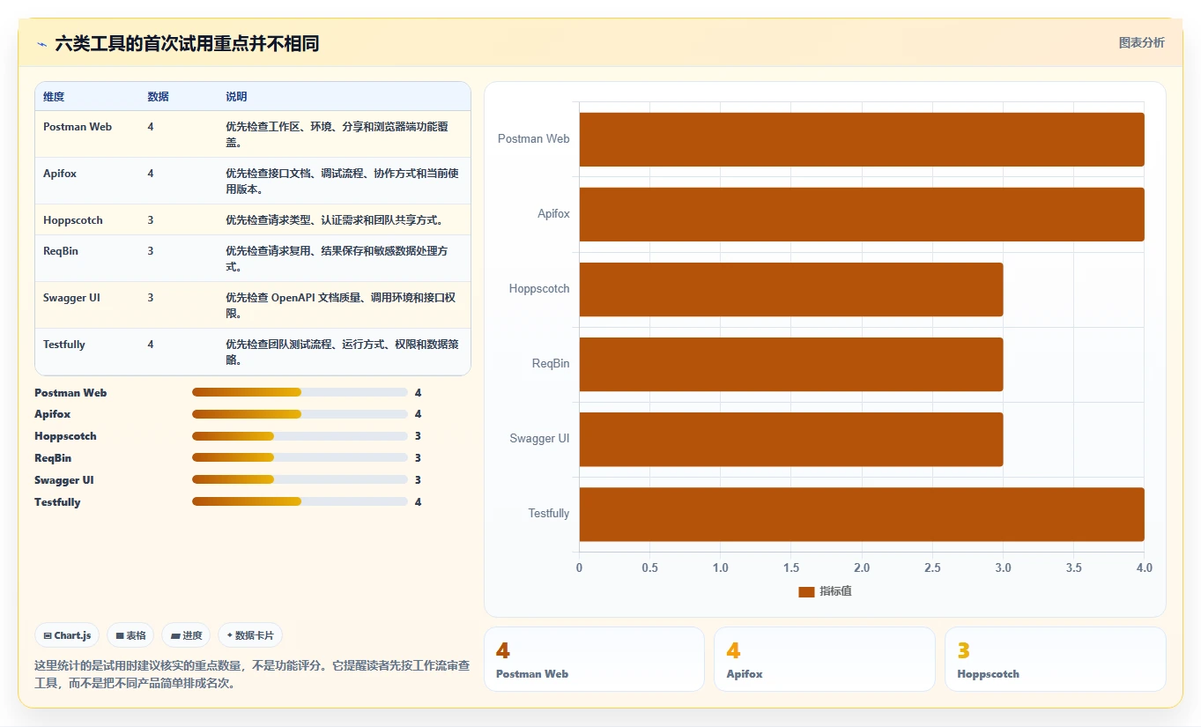
Task: Click the Hoppscotch bar in the chart
Action: [790, 289]
